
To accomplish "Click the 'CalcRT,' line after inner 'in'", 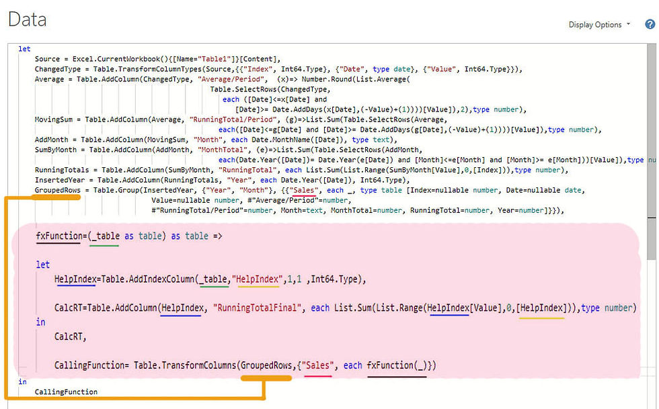I will 70,336.
